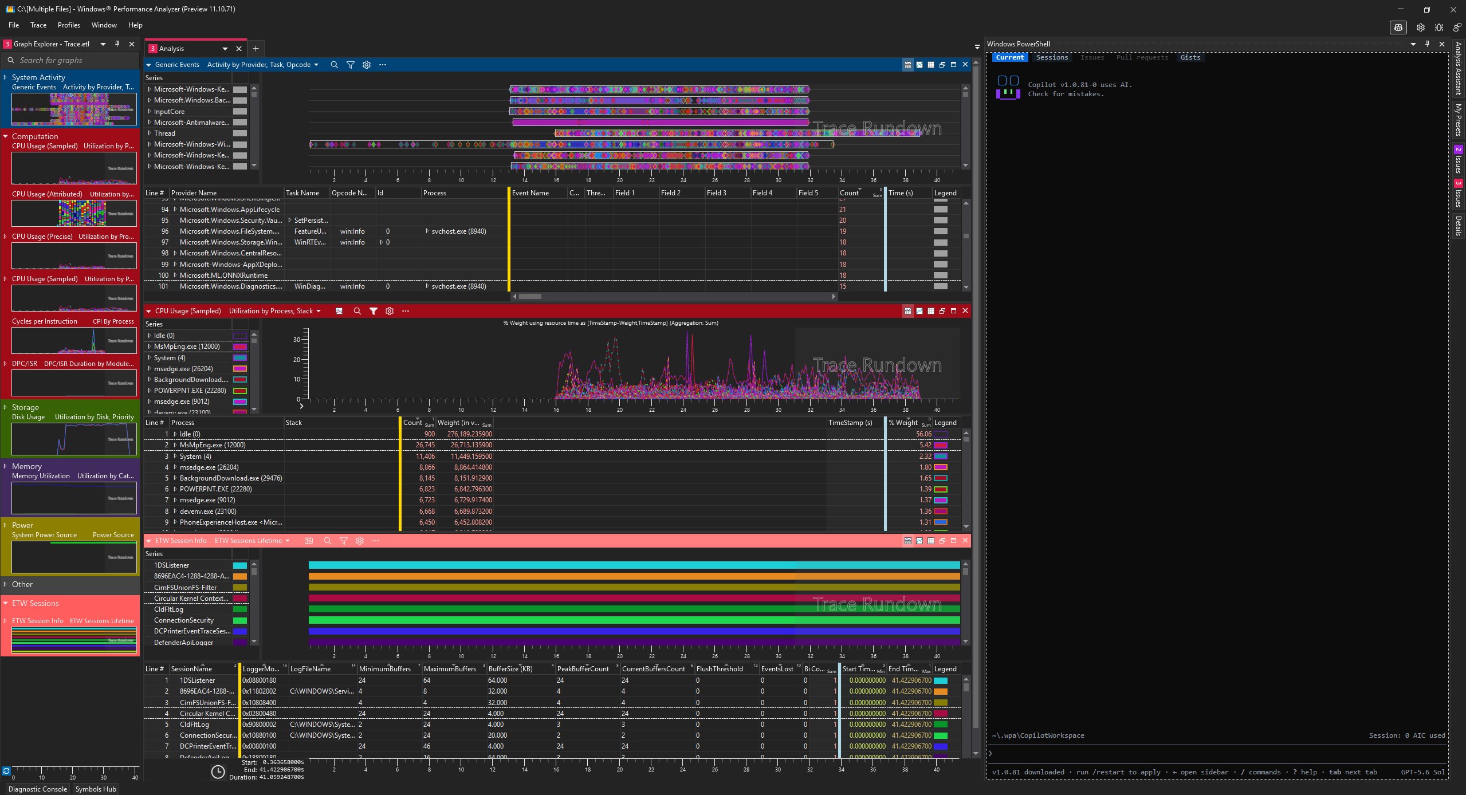
Task: Undock the ETW Session Info panel
Action: pyautogui.click(x=942, y=541)
